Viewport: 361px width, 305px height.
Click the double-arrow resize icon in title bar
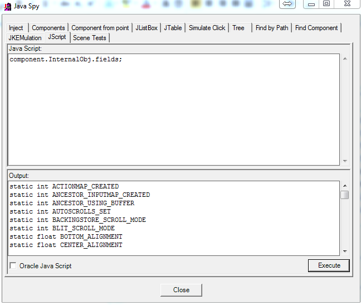[287, 4]
